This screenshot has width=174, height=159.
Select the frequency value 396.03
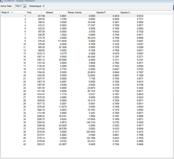pyautogui.click(x=42, y=22)
